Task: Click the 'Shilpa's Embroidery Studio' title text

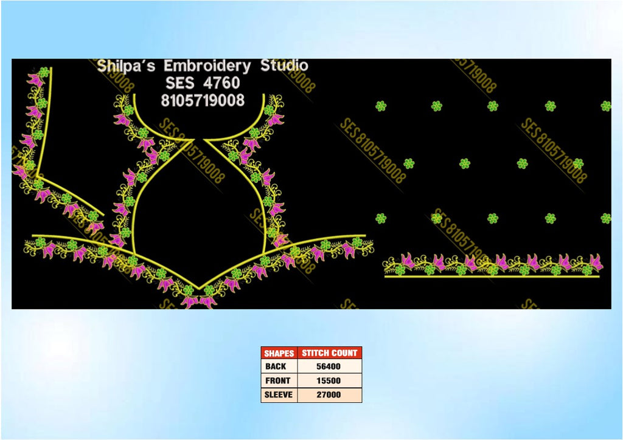Action: pos(203,66)
